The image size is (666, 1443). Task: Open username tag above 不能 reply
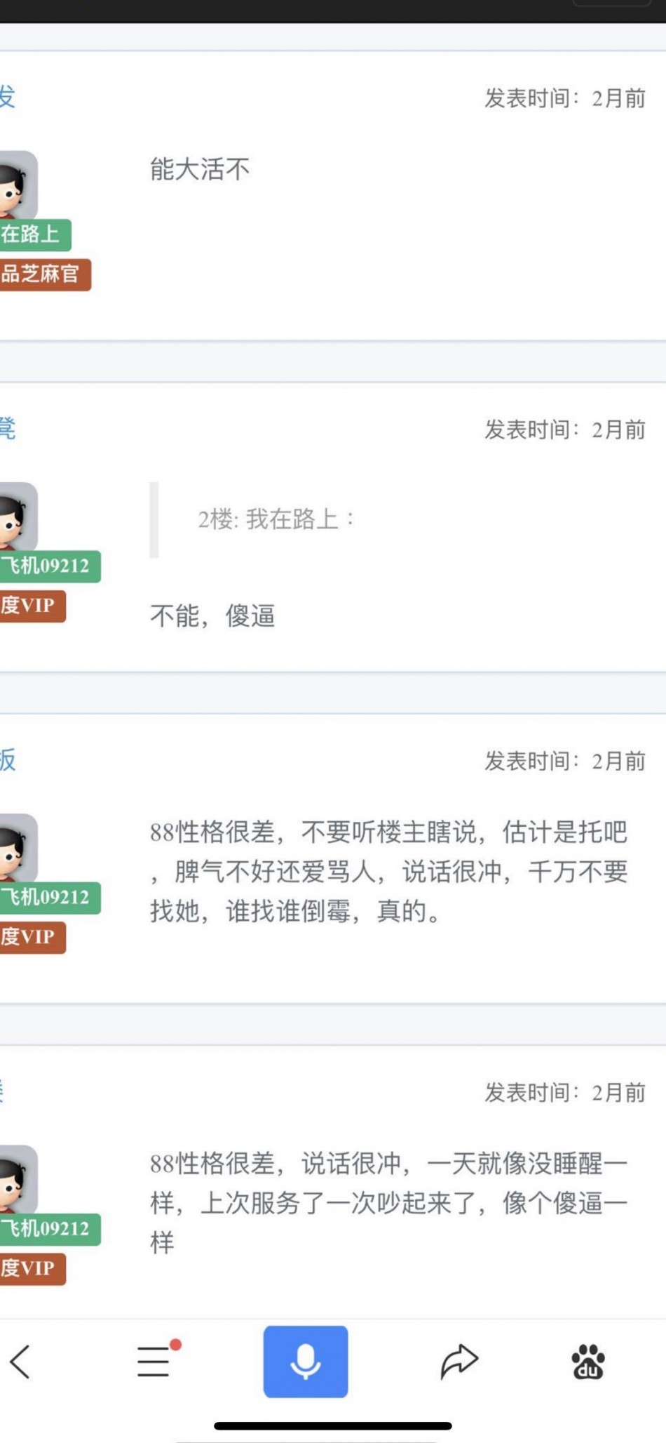48,566
